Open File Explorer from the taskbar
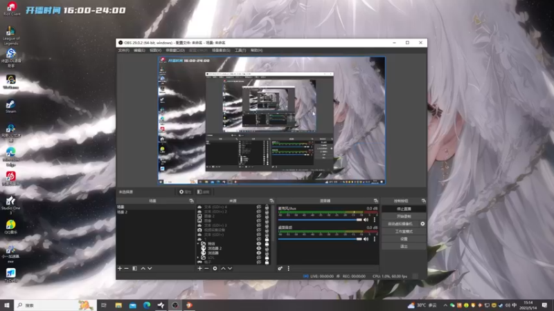Image resolution: width=554 pixels, height=311 pixels. tap(118, 305)
